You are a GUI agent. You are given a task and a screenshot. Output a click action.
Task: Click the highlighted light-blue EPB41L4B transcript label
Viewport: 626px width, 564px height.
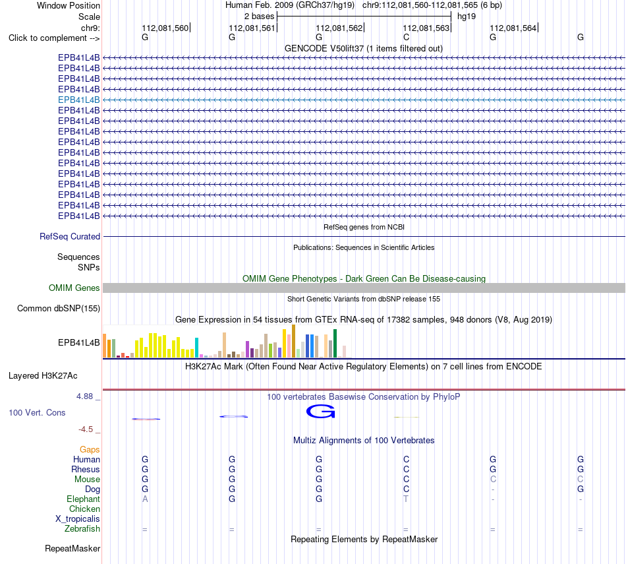click(78, 100)
